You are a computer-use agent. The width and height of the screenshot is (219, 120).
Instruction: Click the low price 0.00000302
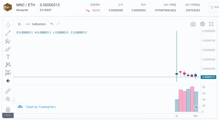(x=139, y=10)
